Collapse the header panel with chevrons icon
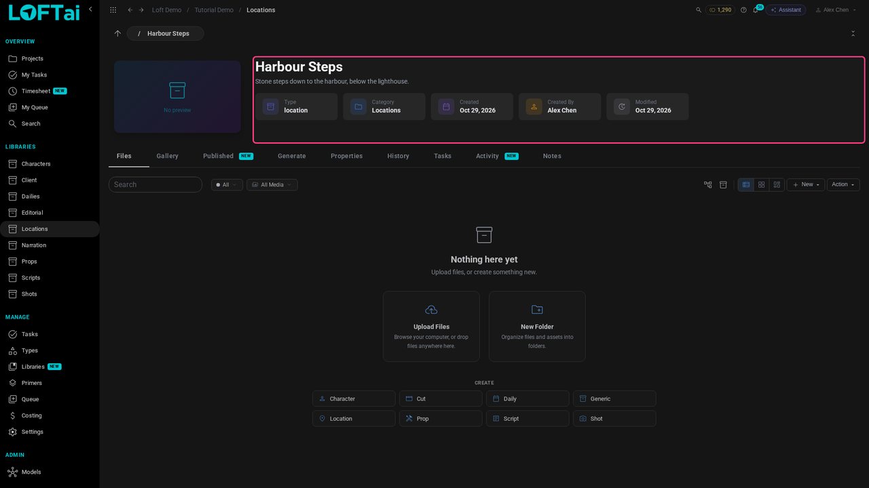 (x=853, y=33)
